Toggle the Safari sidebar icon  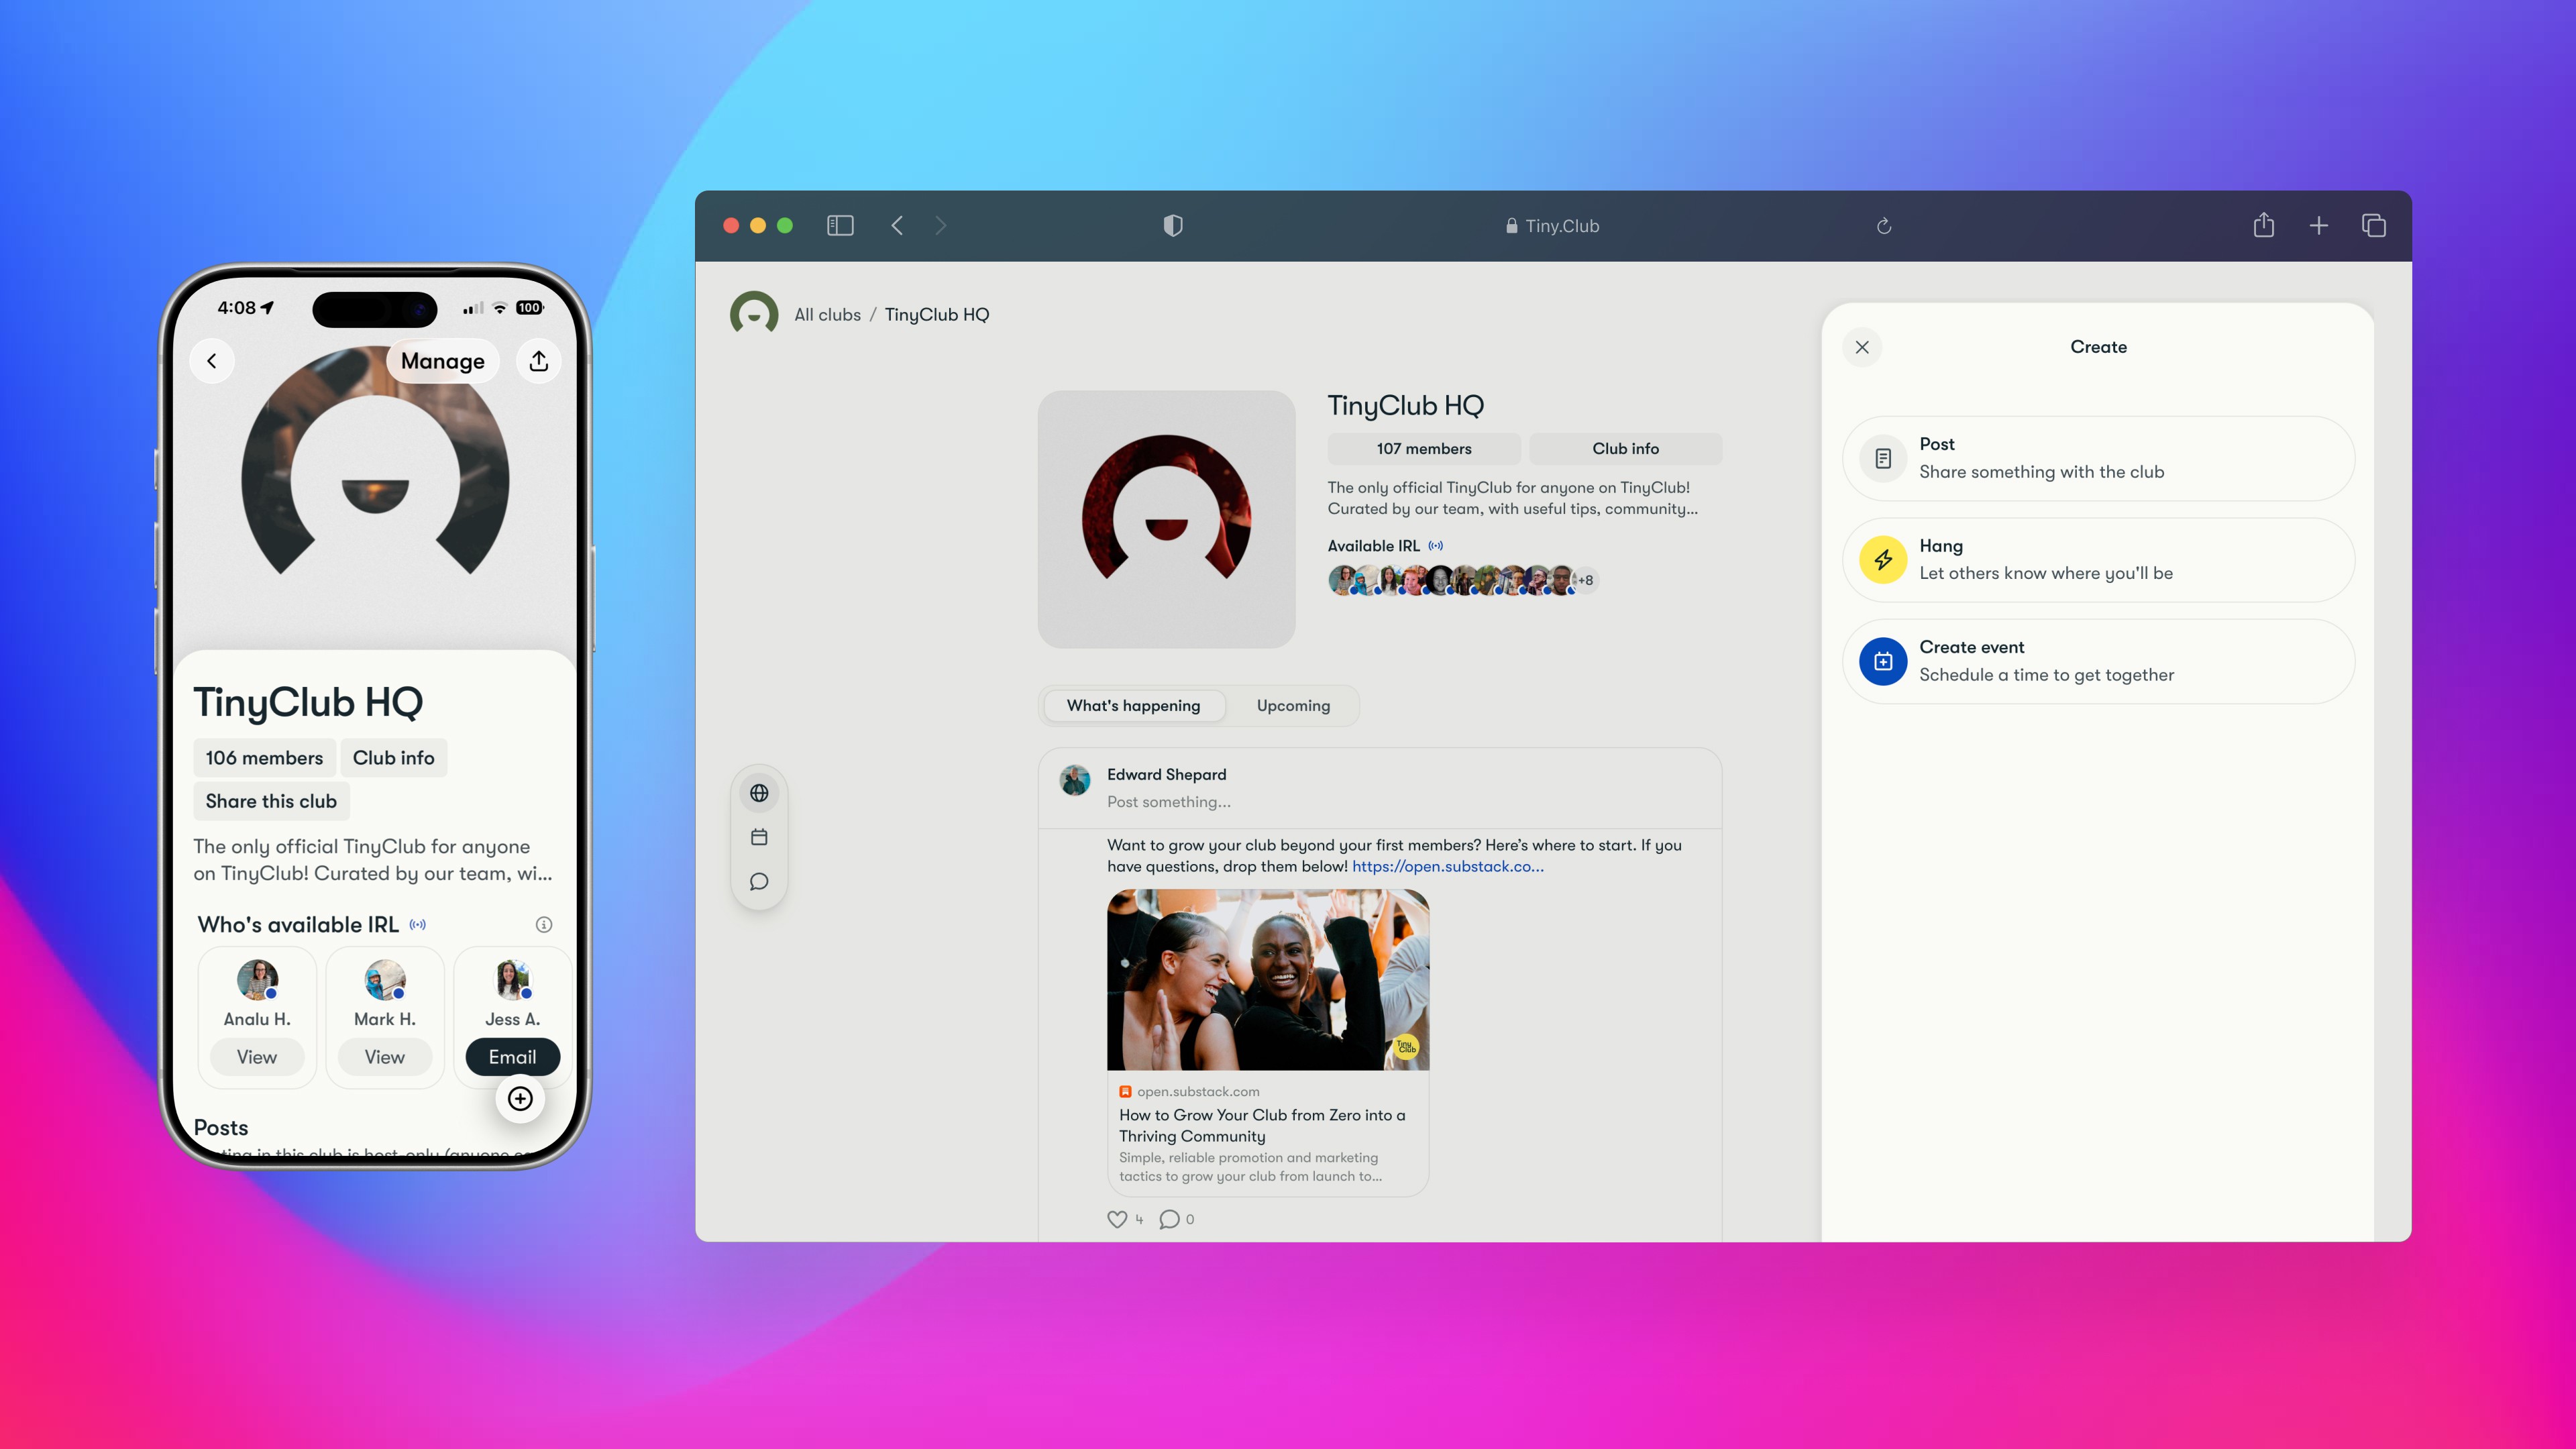pyautogui.click(x=840, y=226)
